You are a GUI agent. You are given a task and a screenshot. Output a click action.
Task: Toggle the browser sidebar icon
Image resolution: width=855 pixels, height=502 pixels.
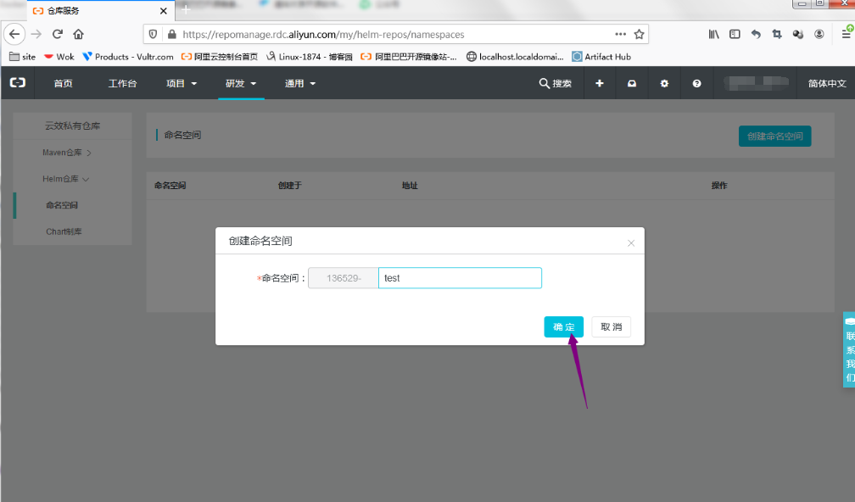pos(735,34)
